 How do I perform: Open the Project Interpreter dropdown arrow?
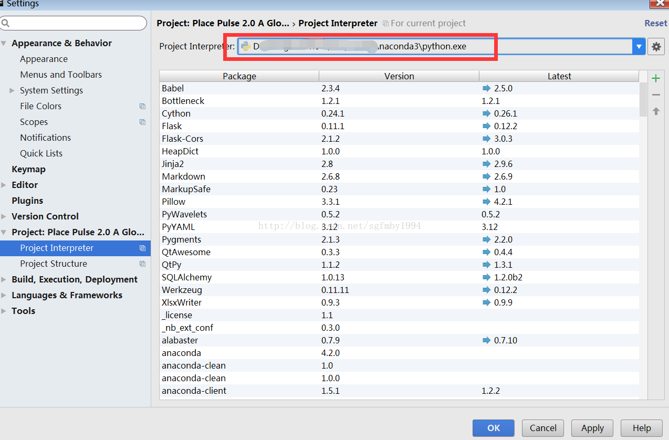pos(639,47)
